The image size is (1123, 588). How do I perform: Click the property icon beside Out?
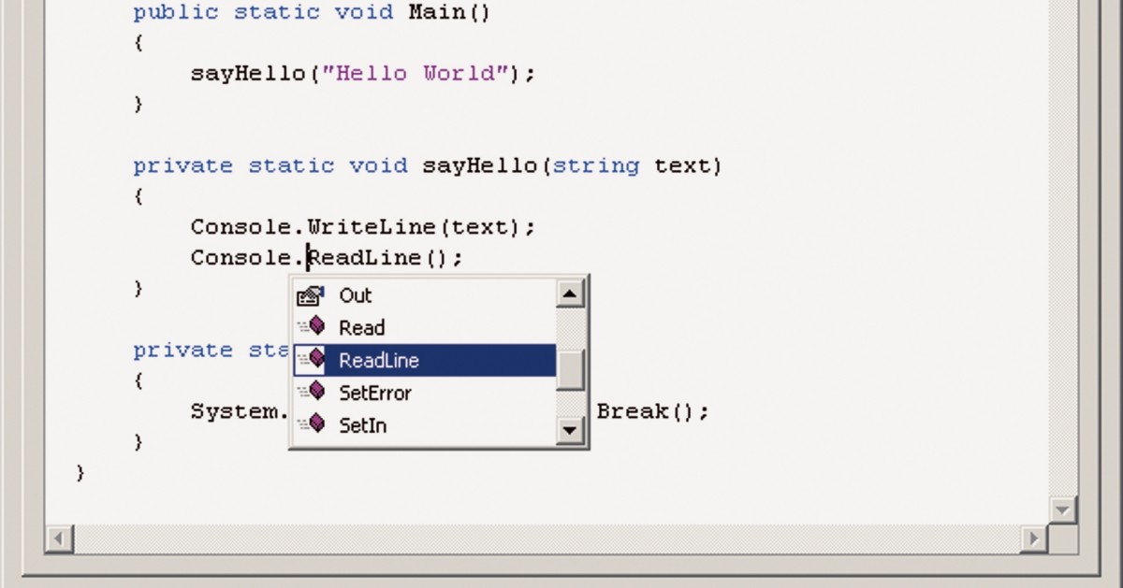pyautogui.click(x=310, y=294)
